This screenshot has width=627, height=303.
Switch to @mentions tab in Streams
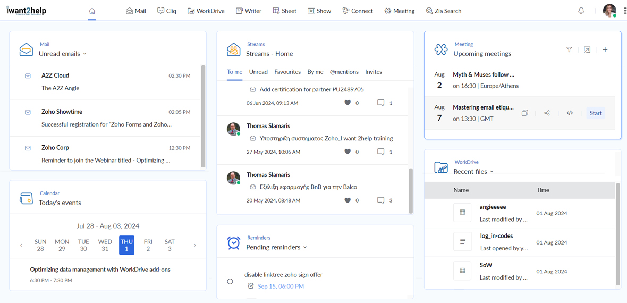point(344,72)
